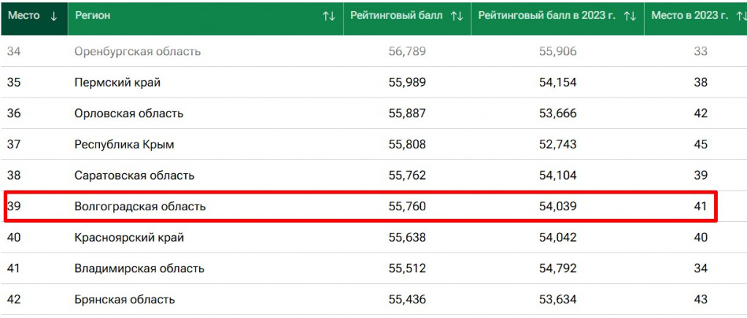Click the Место column header label
Viewport: 747px width, 318px height.
(x=23, y=16)
